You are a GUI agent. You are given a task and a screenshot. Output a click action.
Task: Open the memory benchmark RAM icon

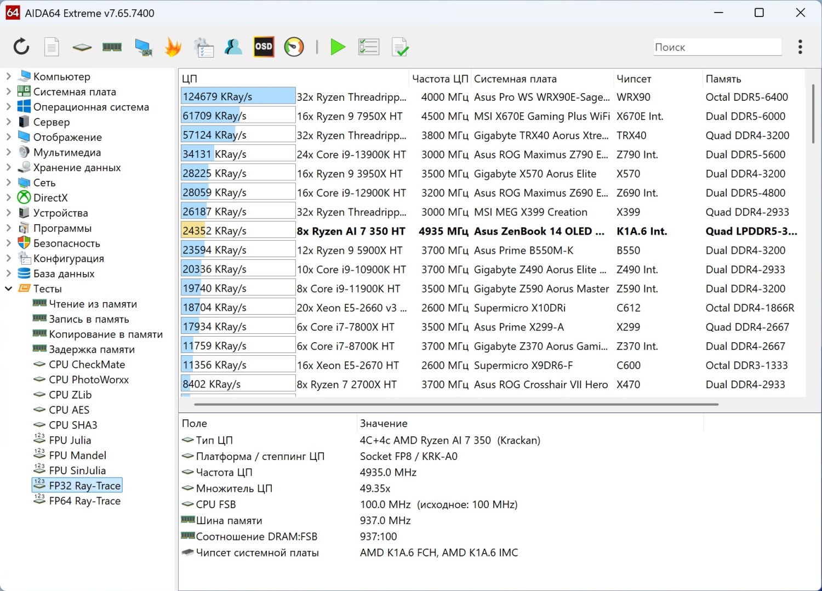(x=112, y=47)
